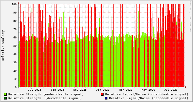Click the 100 value on y-axis
Viewport: 193px width, 102px height.
(14, 4)
